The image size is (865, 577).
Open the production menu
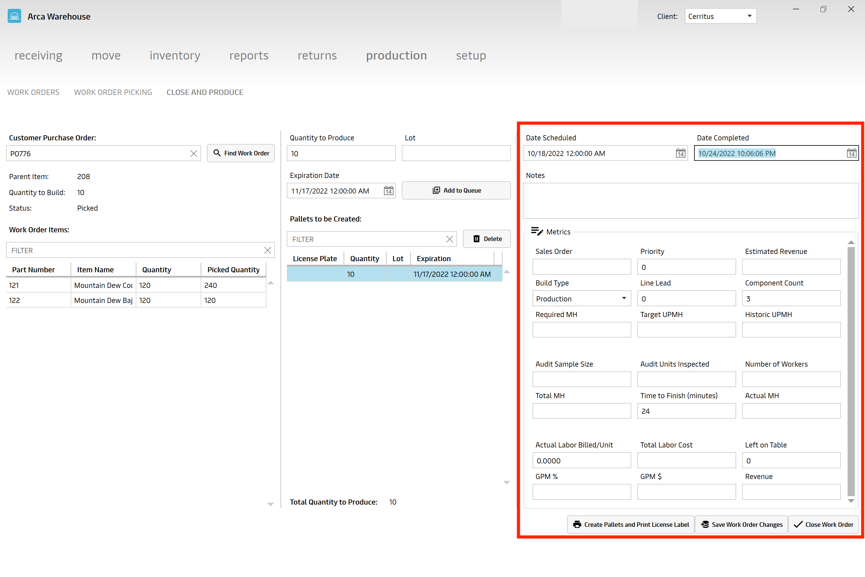tap(396, 55)
